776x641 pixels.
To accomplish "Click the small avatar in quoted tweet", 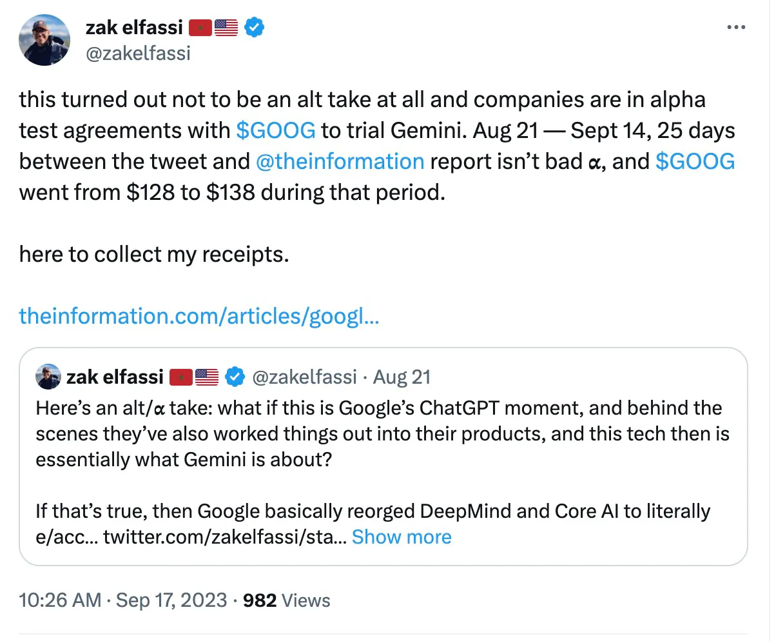I will tap(48, 377).
